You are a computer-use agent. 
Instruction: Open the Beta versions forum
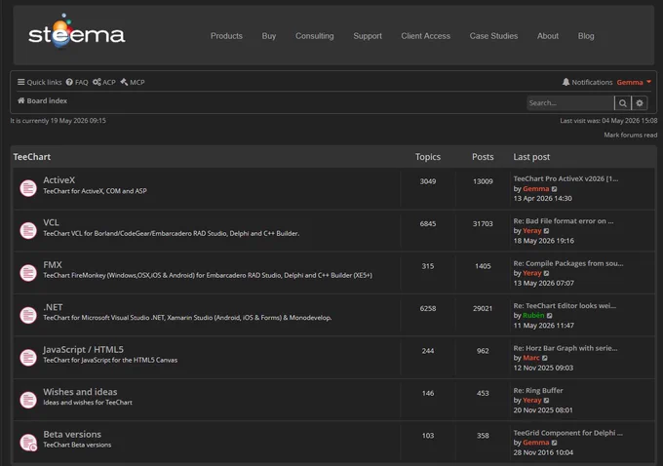(x=72, y=434)
